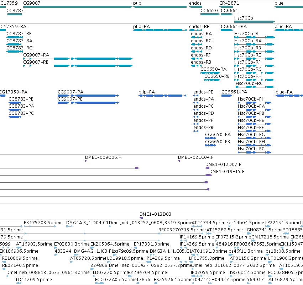Click the EK175703.5prime EST label
The width and height of the screenshot is (303, 285).
43,223
